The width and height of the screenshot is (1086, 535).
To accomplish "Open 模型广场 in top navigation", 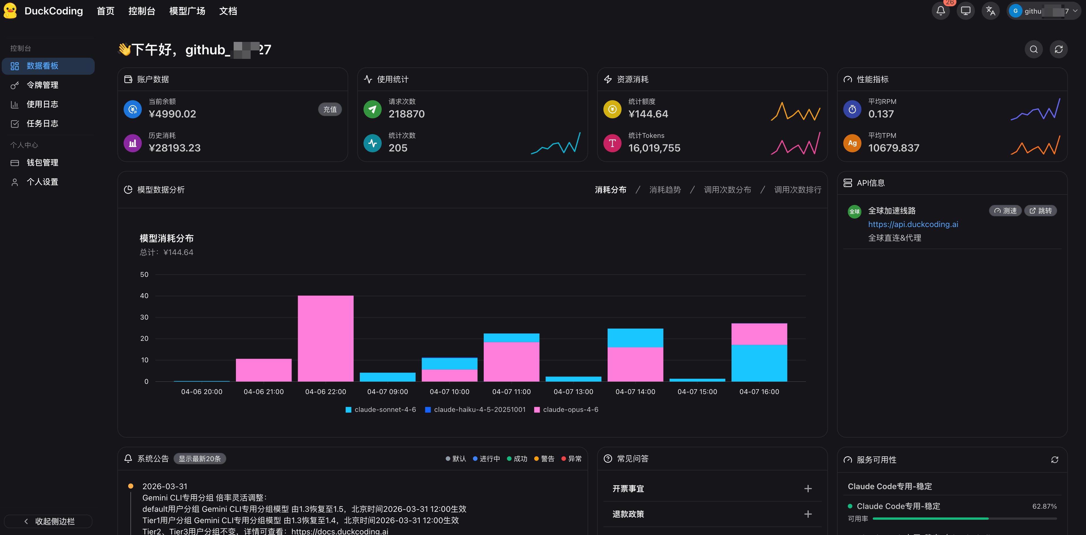I will pos(187,11).
